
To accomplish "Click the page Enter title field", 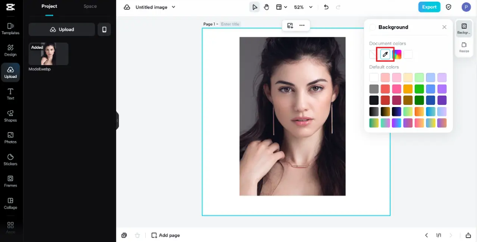I will (x=230, y=24).
